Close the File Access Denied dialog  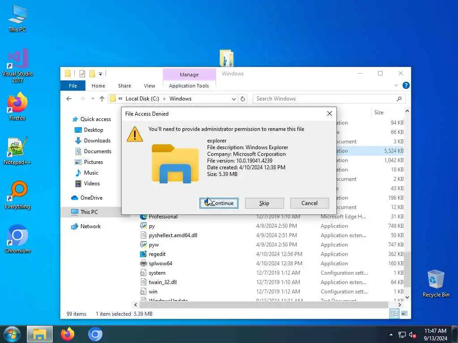tap(329, 113)
